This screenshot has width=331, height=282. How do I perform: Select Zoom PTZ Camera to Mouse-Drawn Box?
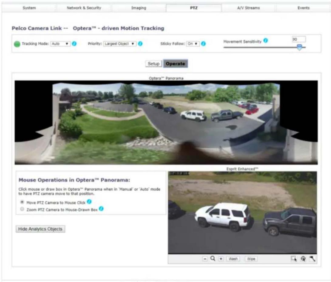22,209
